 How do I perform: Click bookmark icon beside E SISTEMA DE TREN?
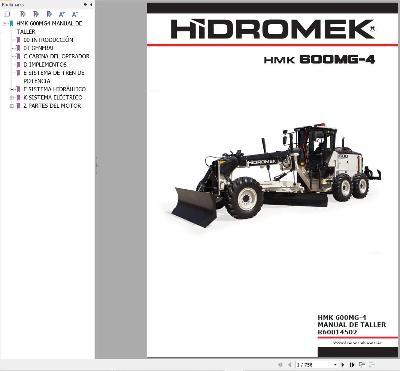click(x=18, y=73)
